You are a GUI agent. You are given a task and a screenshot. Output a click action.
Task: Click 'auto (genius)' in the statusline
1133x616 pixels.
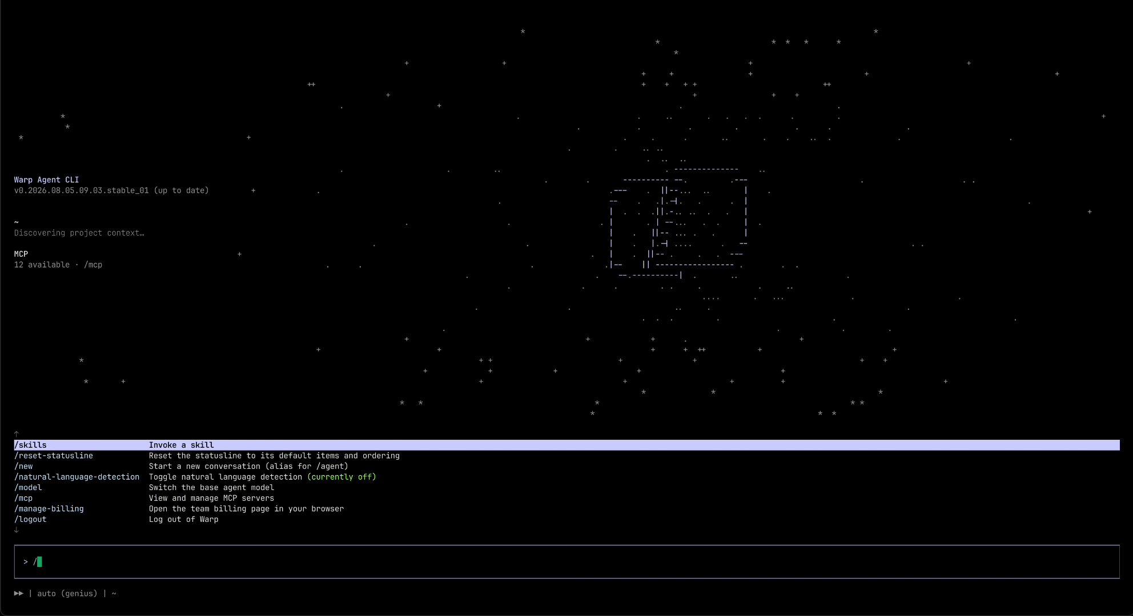click(67, 594)
